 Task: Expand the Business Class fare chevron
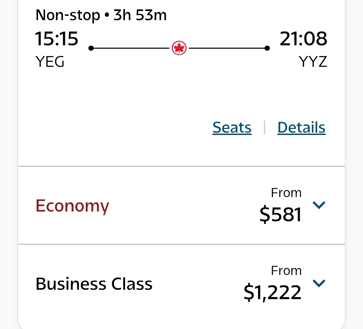(319, 283)
